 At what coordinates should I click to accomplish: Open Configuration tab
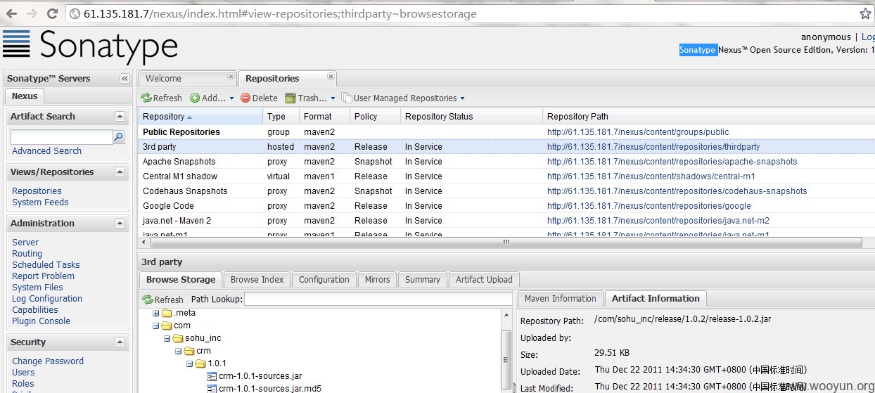(324, 280)
